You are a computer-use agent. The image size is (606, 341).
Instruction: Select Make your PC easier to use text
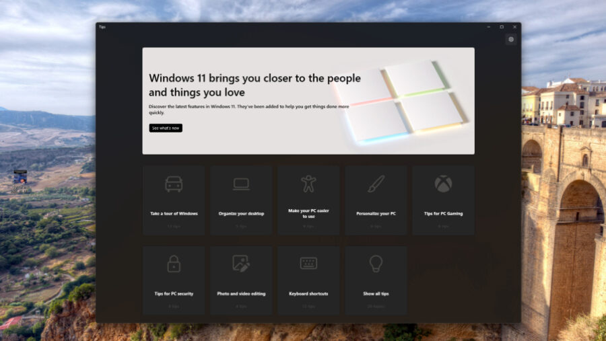308,214
